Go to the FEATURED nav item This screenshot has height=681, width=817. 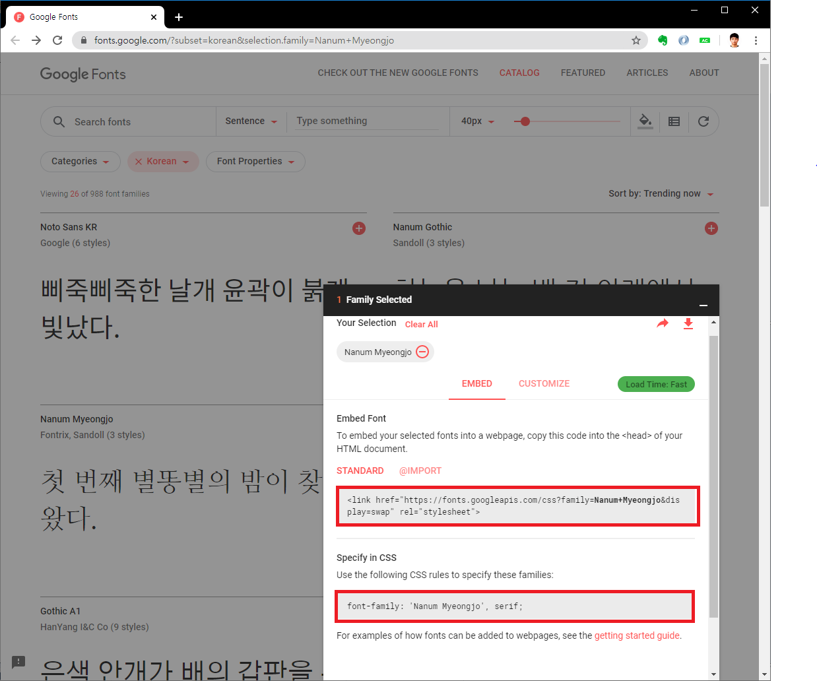[583, 73]
